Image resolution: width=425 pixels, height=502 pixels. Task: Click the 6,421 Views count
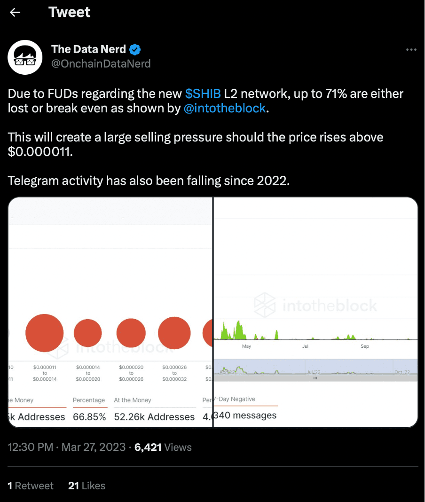tap(163, 447)
